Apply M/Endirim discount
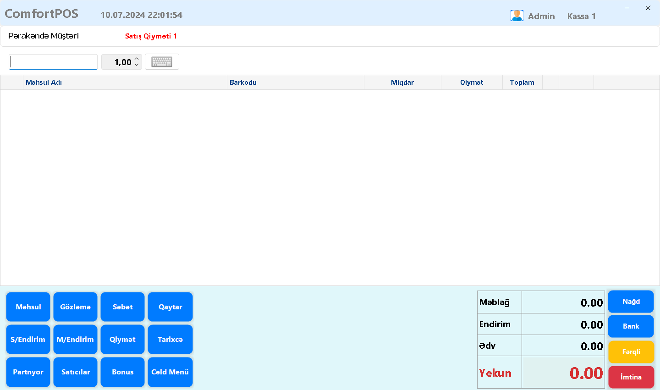Viewport: 660px width, 390px height. pyautogui.click(x=76, y=340)
